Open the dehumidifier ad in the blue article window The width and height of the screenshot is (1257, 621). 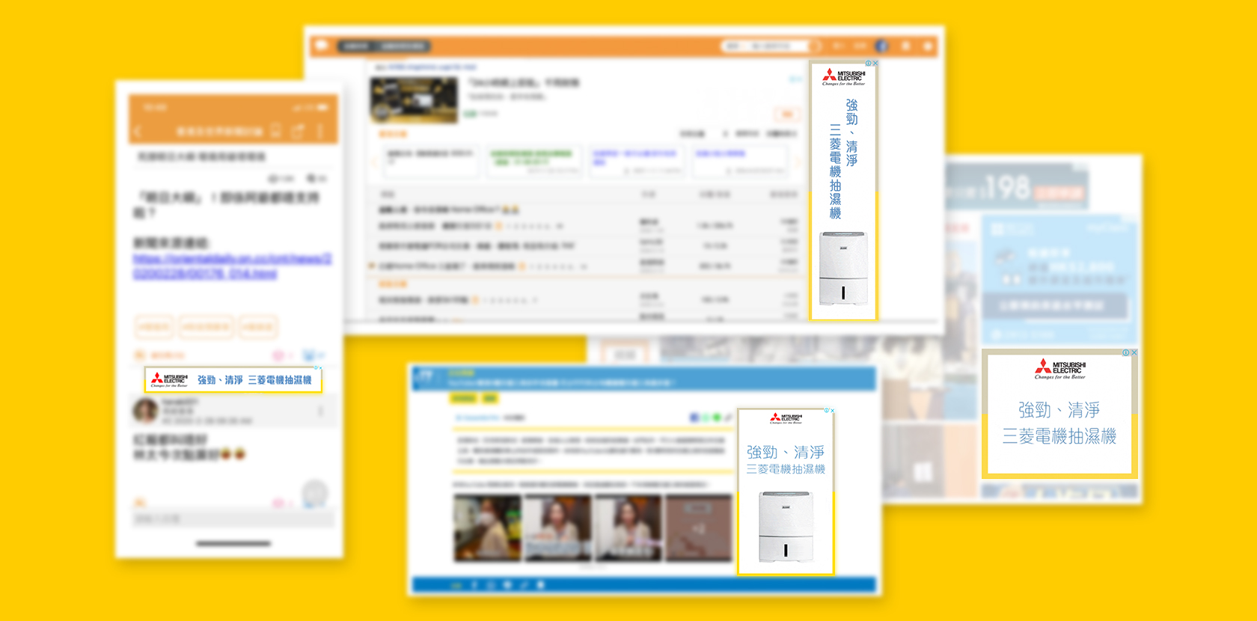tap(786, 492)
